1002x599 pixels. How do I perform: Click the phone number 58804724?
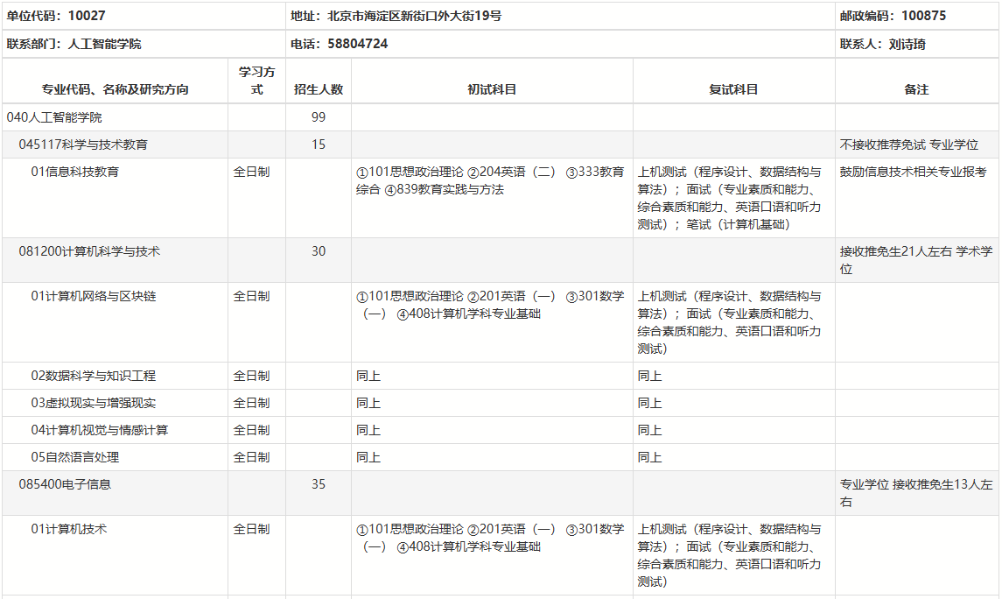click(x=358, y=44)
